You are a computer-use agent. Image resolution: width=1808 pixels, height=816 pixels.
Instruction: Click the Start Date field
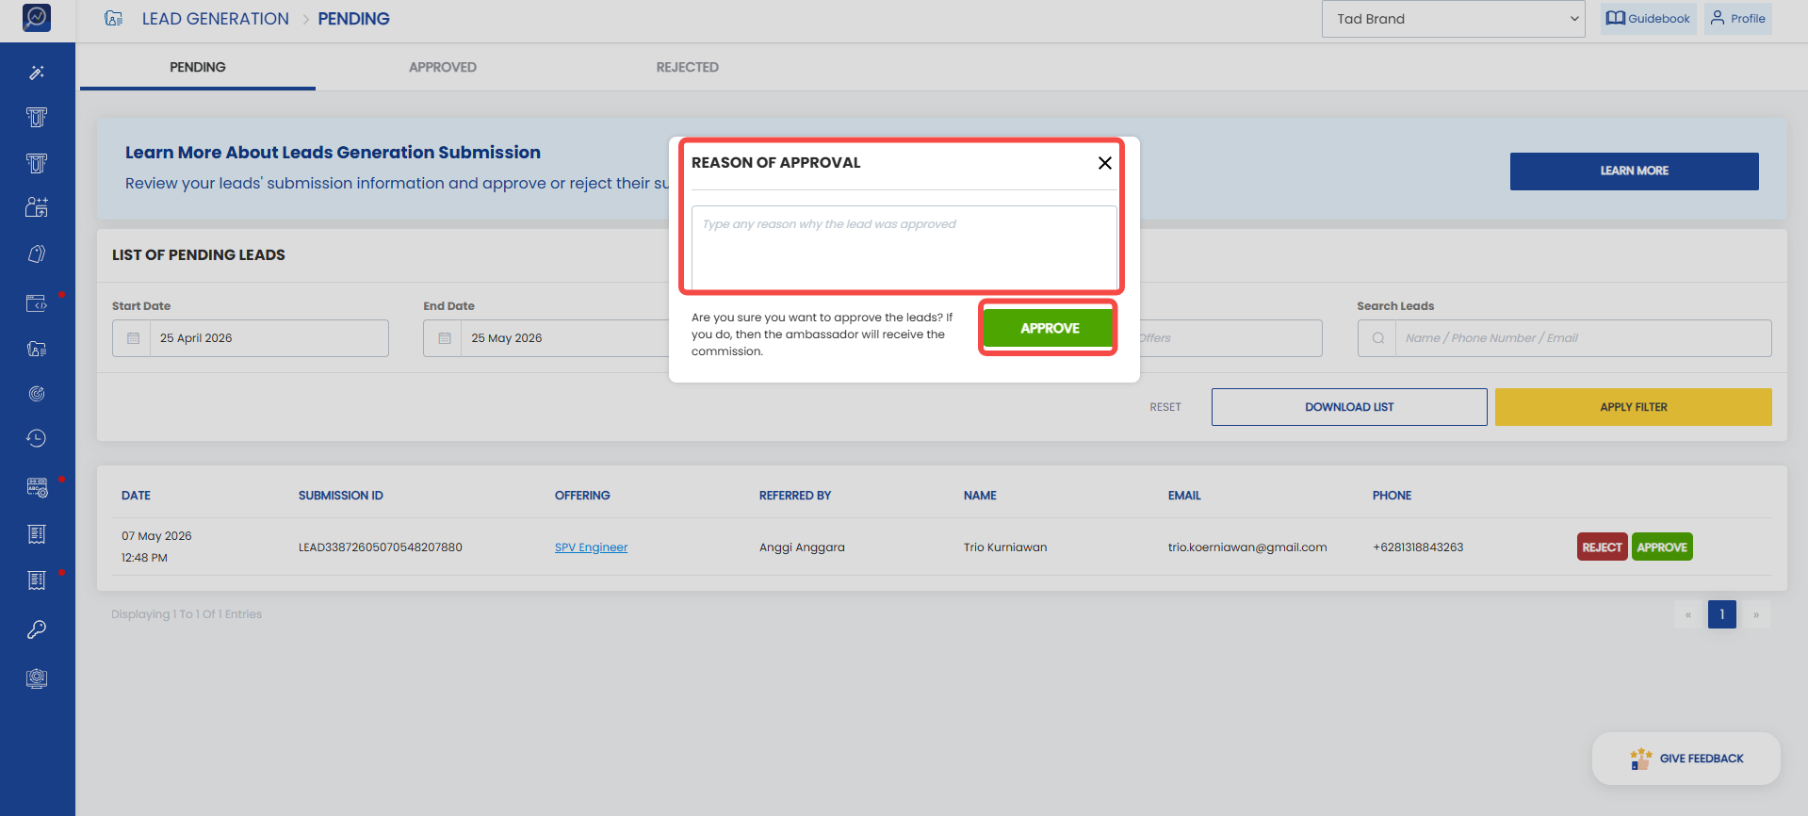tap(251, 338)
